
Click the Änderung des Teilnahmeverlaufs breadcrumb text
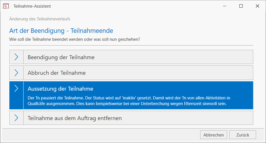(40, 19)
